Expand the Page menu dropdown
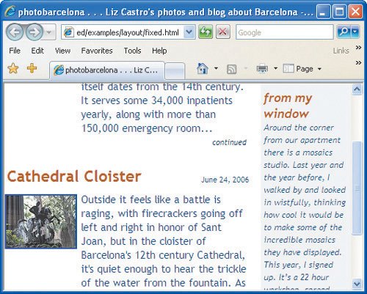The height and width of the screenshot is (294, 367). (x=319, y=69)
